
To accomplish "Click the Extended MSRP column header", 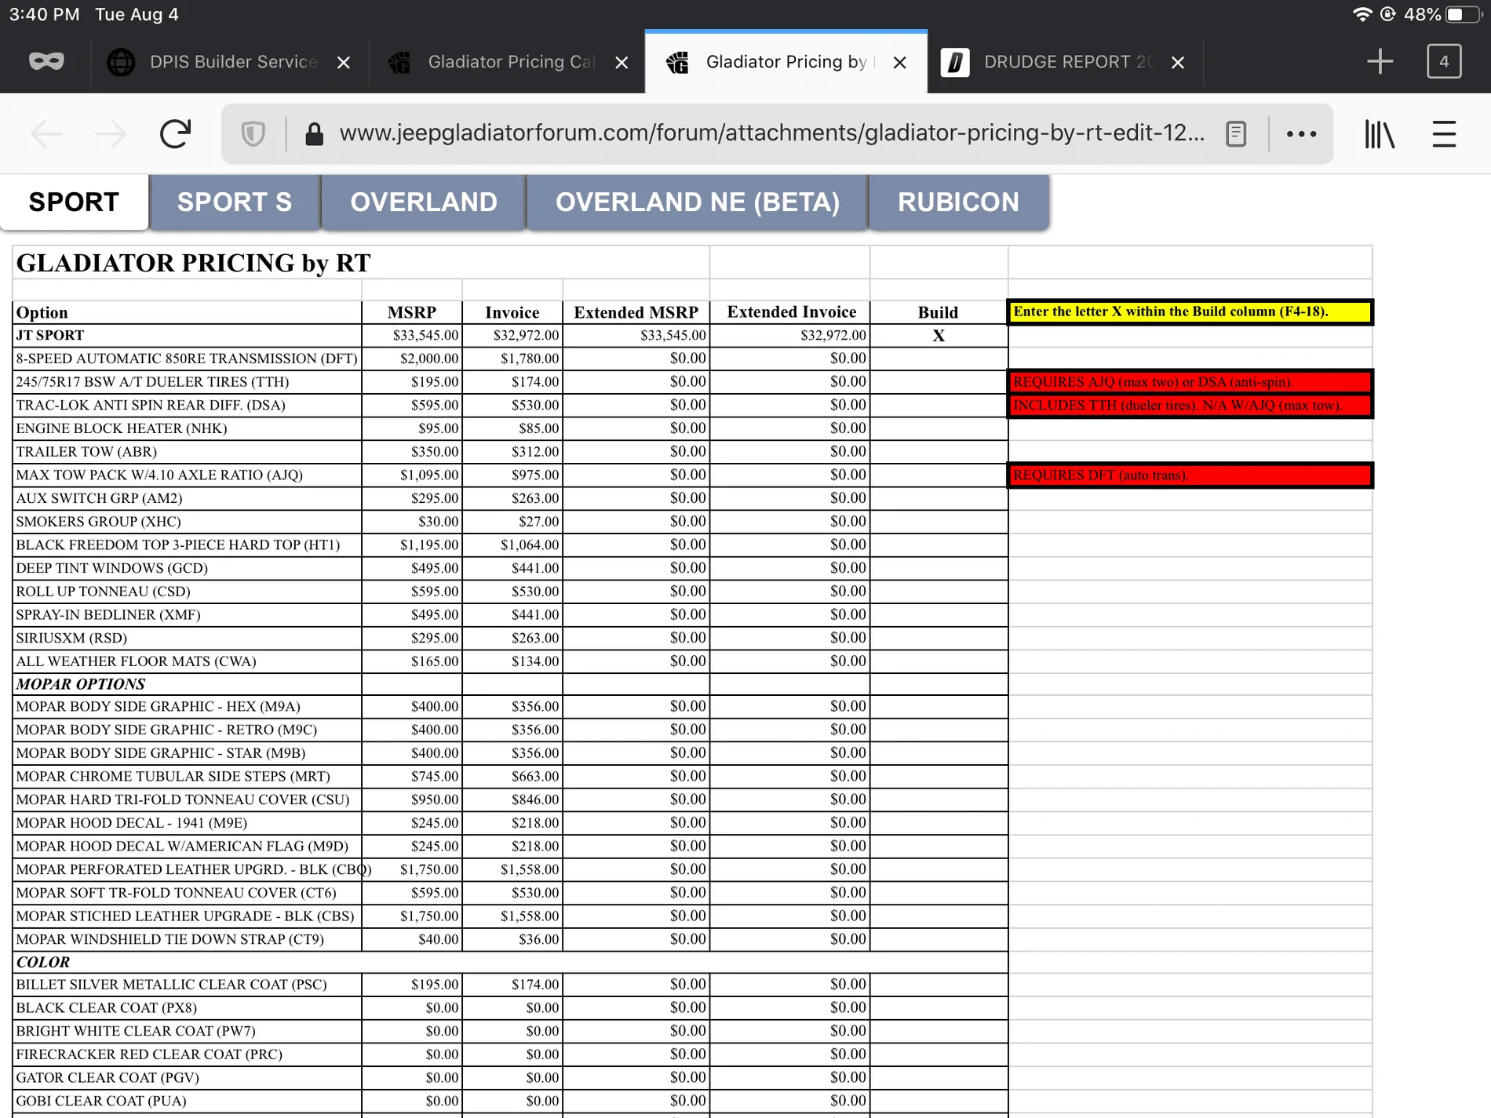I will click(x=636, y=312).
